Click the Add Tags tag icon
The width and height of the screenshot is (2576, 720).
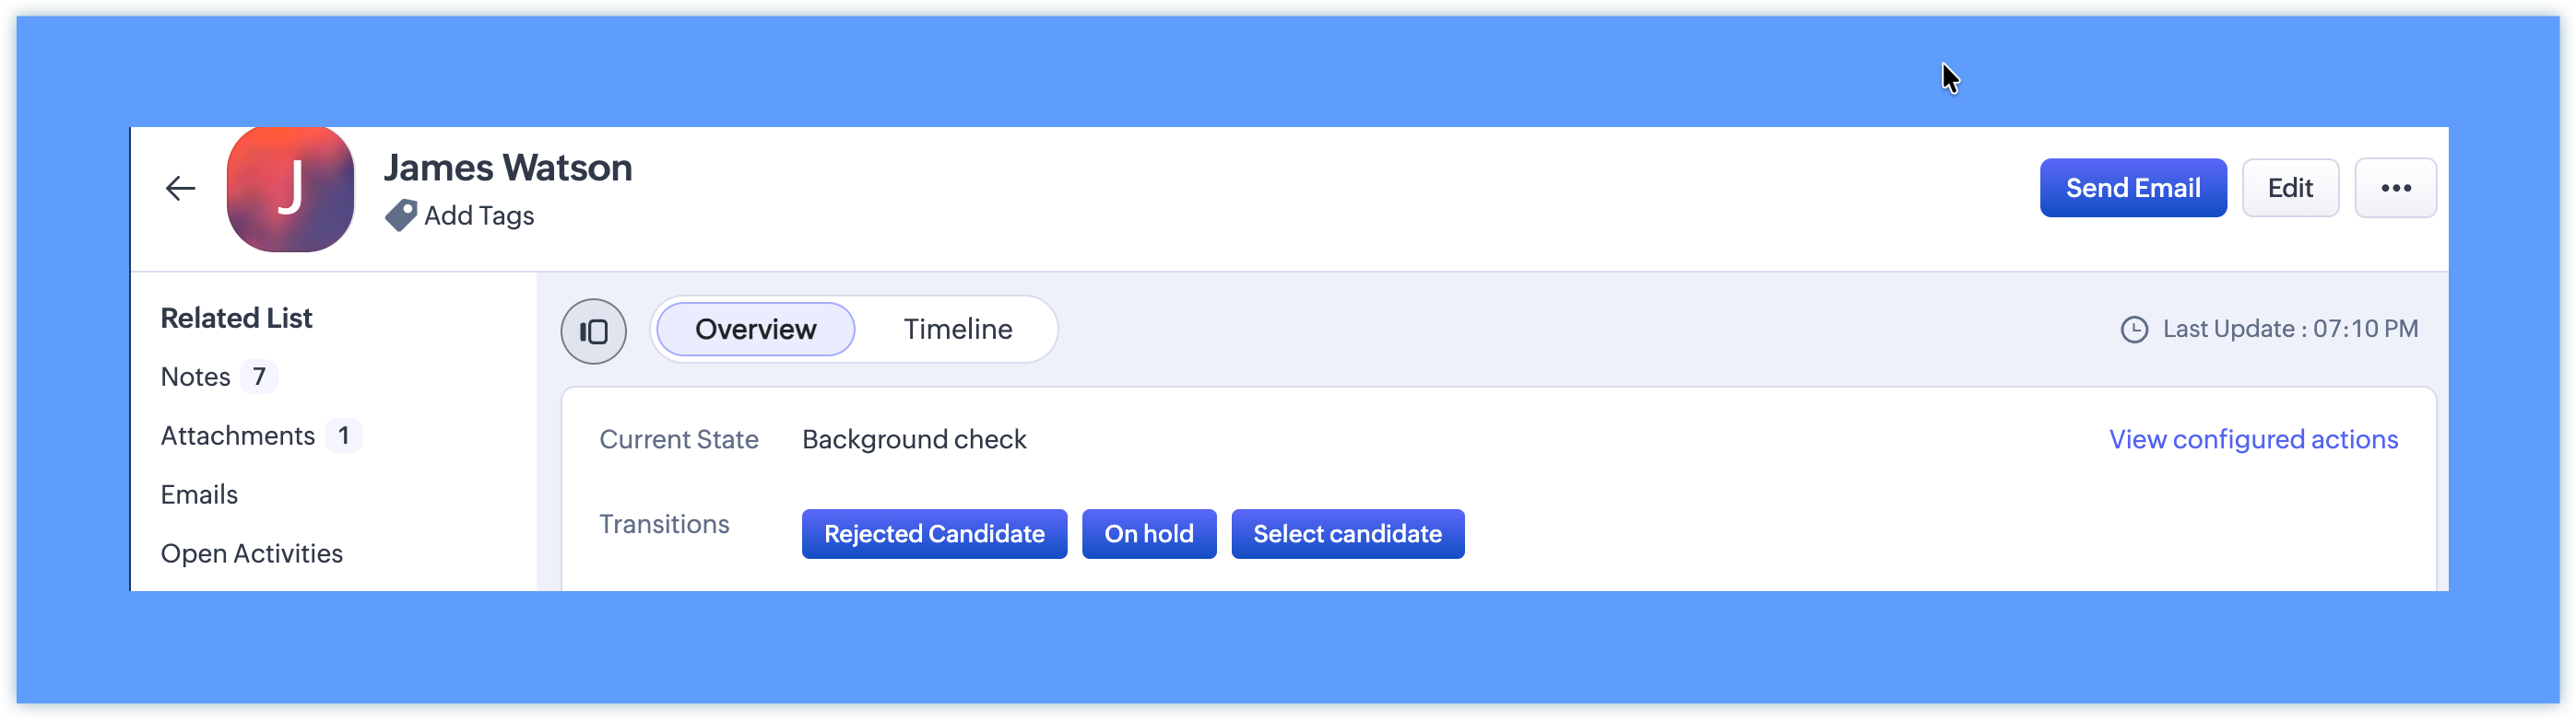401,215
